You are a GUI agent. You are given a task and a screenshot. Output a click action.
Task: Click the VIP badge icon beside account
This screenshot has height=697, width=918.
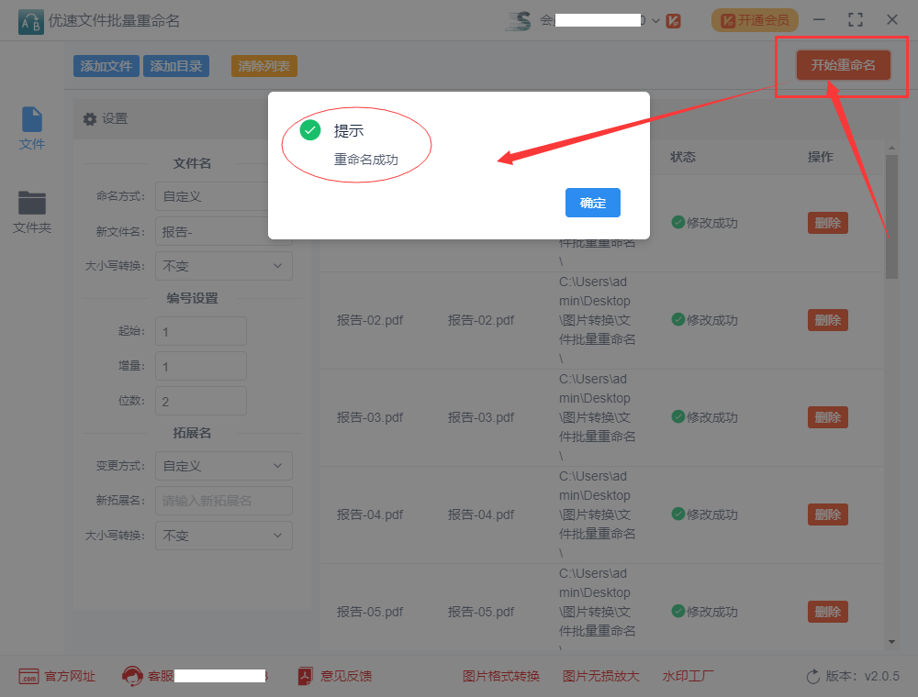673,21
